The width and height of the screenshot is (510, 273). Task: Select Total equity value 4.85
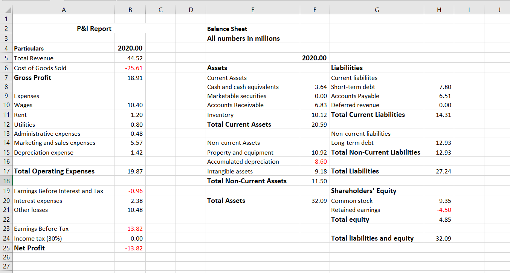click(439, 219)
